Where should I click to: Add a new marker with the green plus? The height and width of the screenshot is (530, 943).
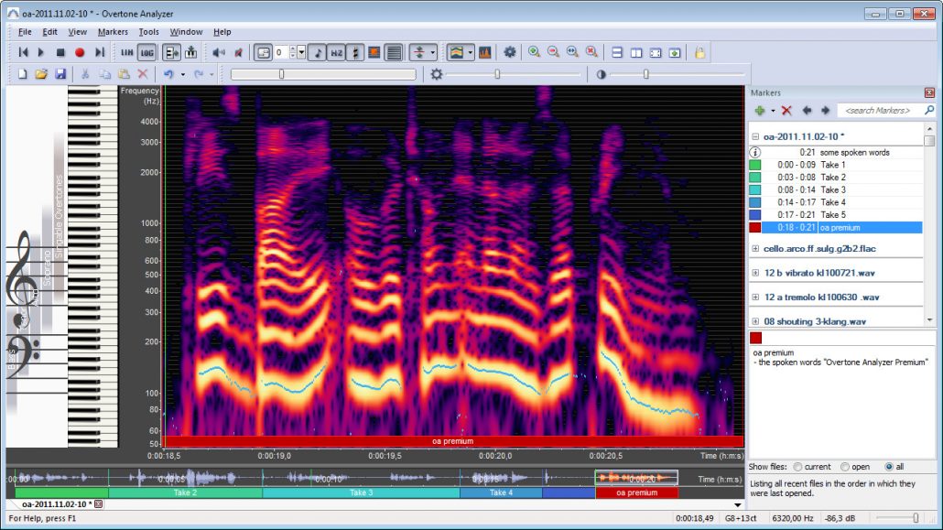click(x=760, y=110)
